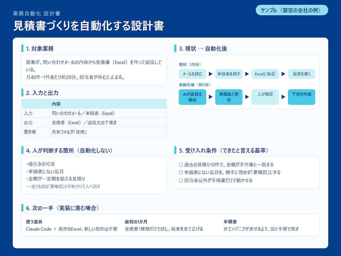Select the 出力 row label cell
The image size is (341, 256).
click(x=35, y=123)
